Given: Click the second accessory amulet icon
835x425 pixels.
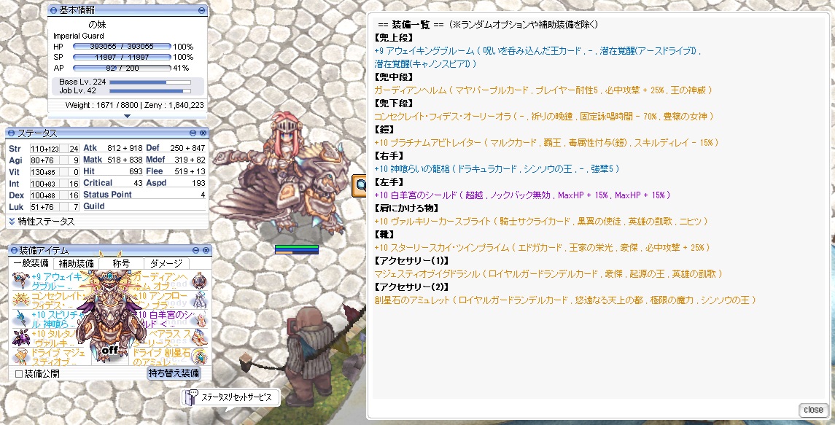Looking at the screenshot, I should click(199, 356).
